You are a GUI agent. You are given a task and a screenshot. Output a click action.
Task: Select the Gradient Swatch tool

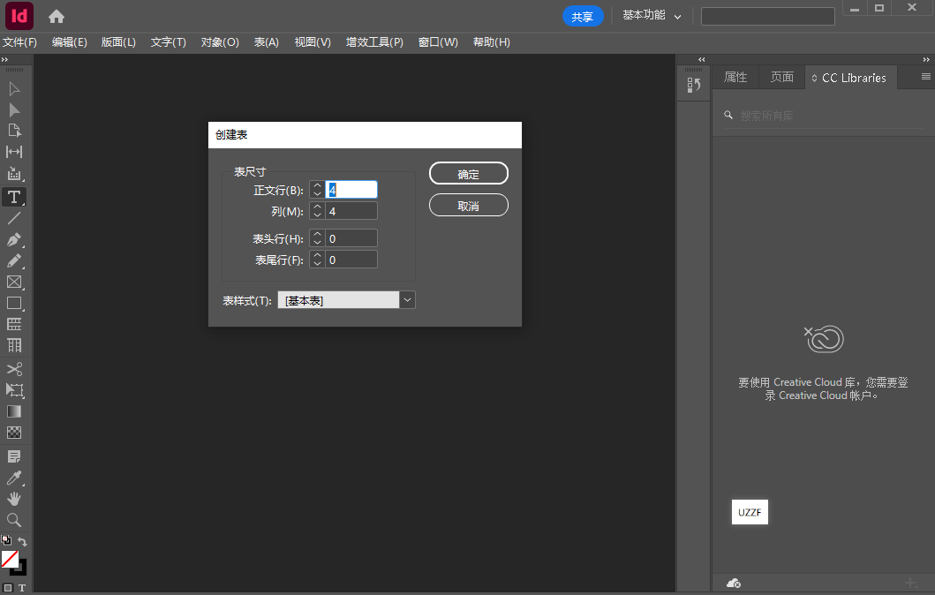[14, 411]
